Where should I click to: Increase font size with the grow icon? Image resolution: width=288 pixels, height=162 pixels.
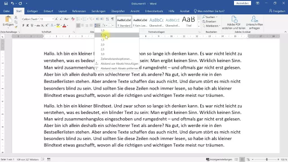56,19
